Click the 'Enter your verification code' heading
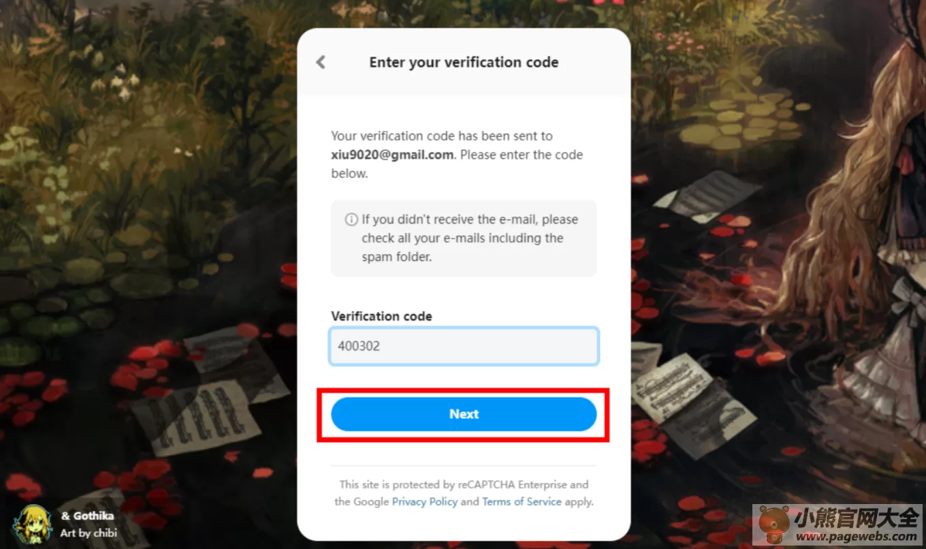The height and width of the screenshot is (549, 926). tap(464, 62)
